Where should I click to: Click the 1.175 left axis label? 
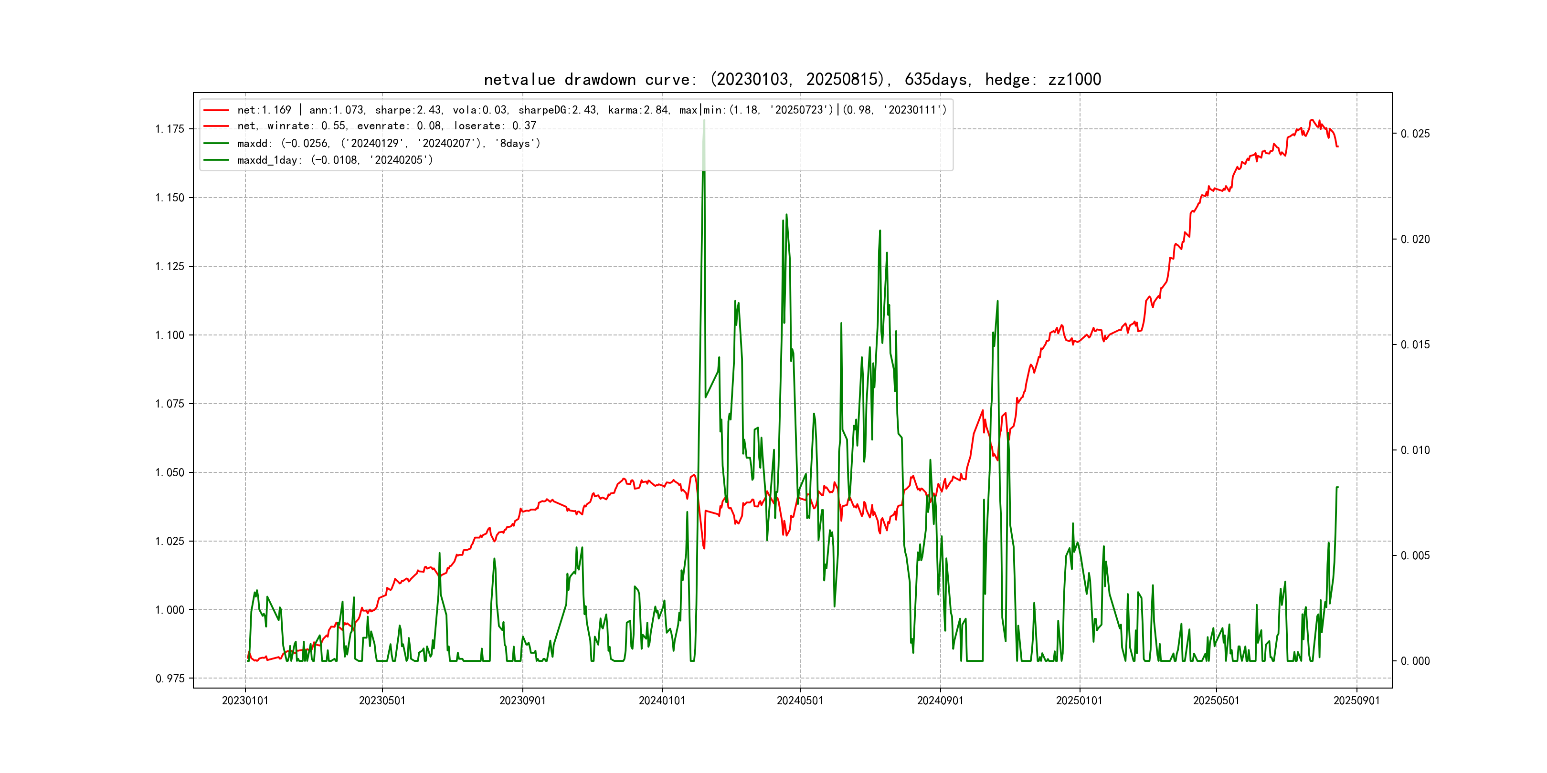170,129
